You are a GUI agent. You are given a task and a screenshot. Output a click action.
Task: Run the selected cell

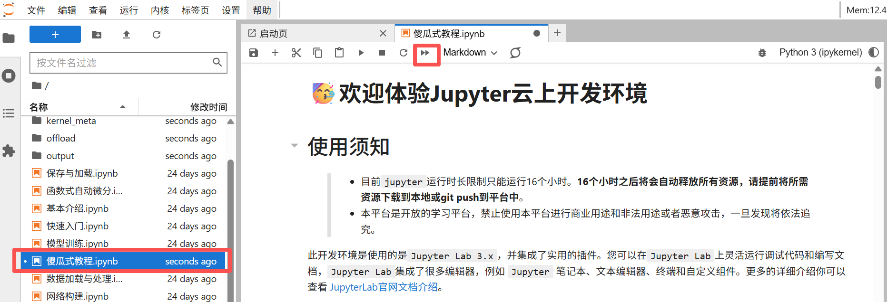pyautogui.click(x=361, y=53)
